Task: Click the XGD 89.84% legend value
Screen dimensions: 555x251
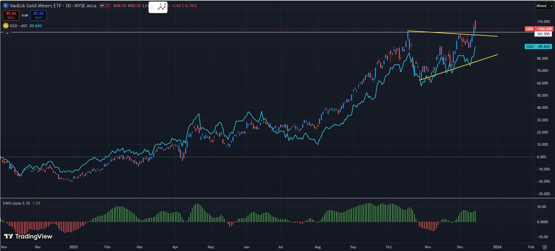Action: [x=36, y=25]
